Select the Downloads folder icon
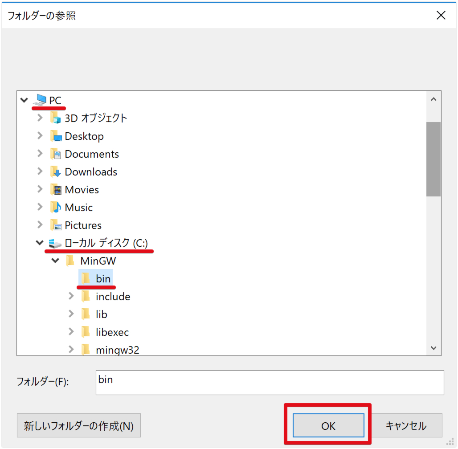 tap(55, 171)
